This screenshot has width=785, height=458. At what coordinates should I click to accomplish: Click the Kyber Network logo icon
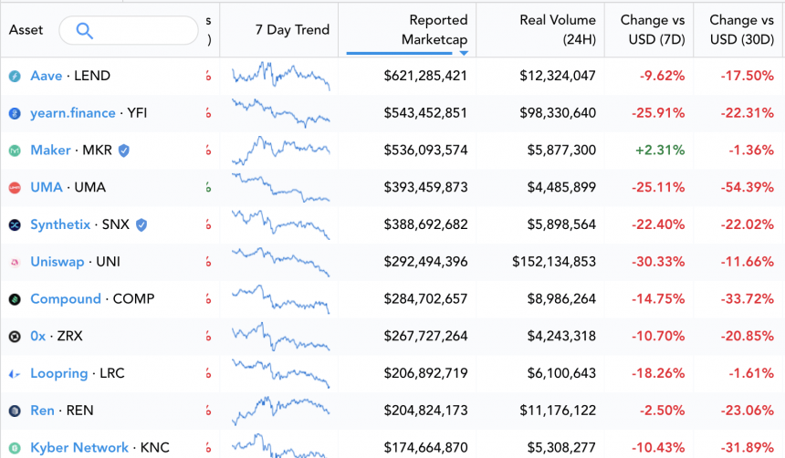point(15,448)
